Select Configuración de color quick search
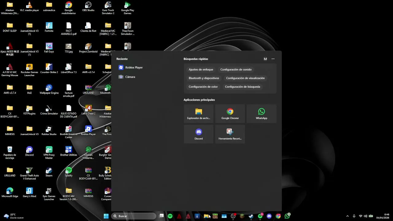This screenshot has width=393, height=221. (203, 87)
